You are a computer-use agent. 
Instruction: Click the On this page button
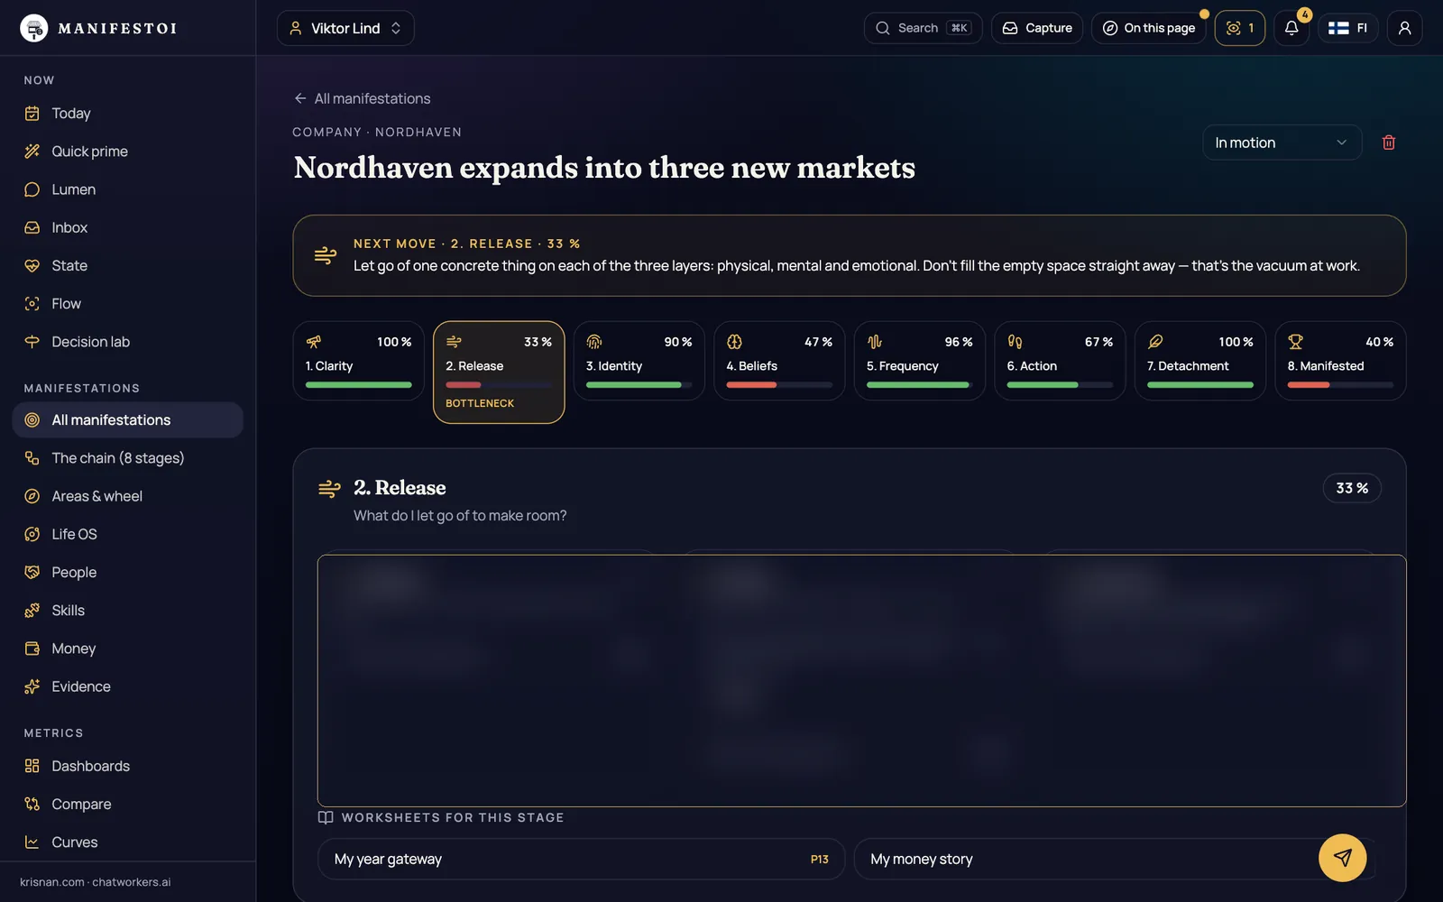pos(1149,28)
